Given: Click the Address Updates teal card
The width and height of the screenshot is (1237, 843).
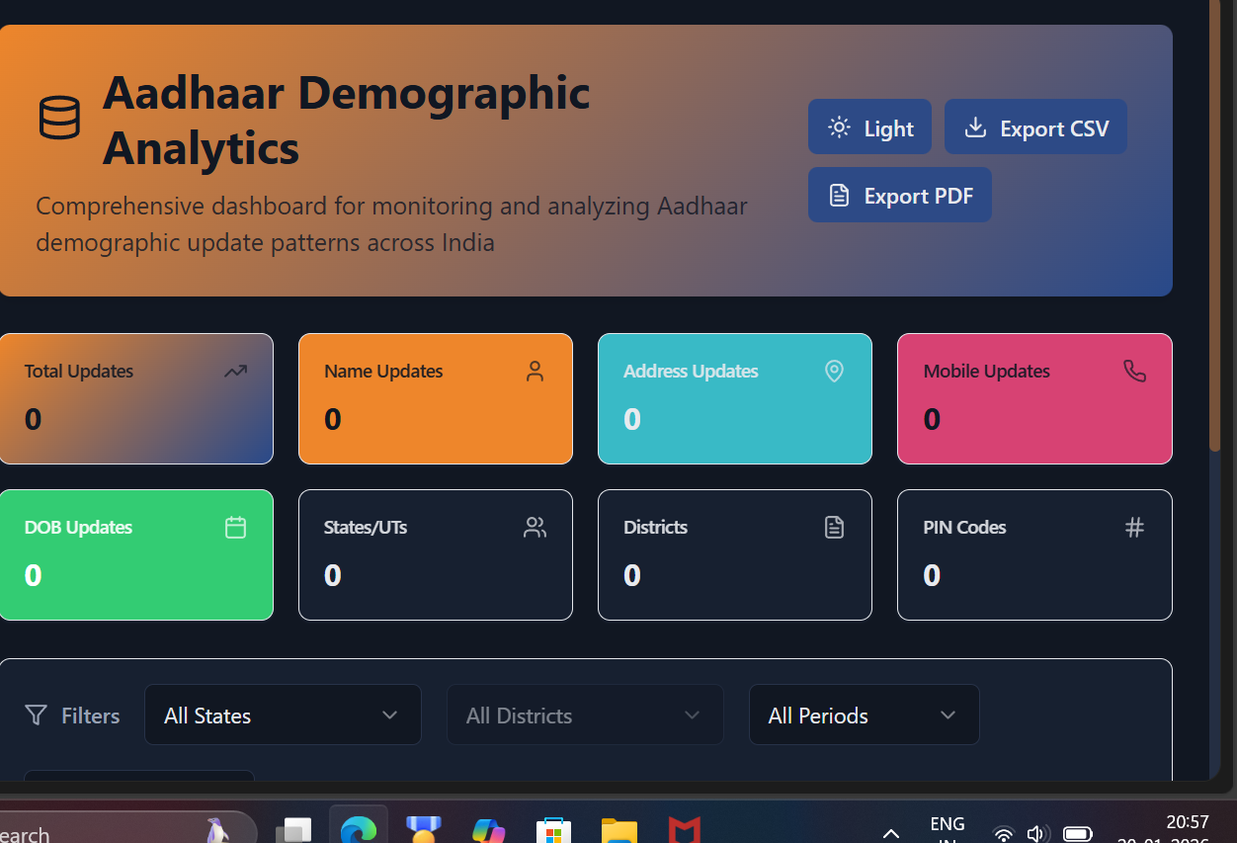Looking at the screenshot, I should (x=735, y=398).
